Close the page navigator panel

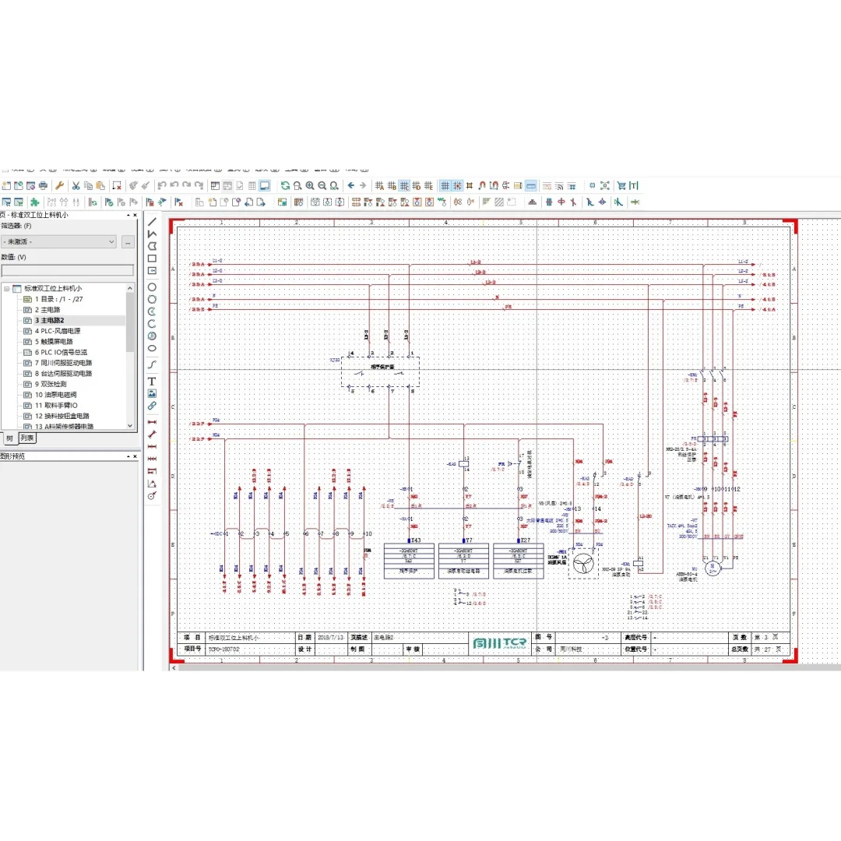(x=135, y=215)
